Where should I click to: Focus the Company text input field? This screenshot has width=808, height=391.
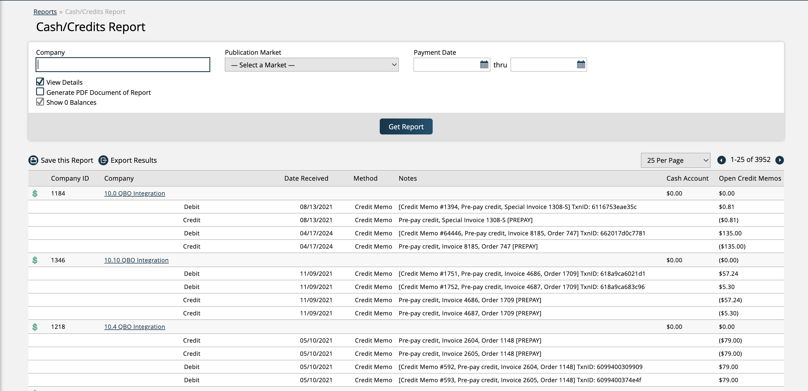[123, 65]
